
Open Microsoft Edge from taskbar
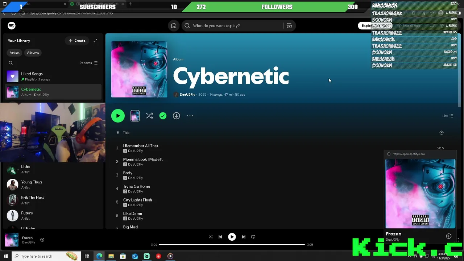pyautogui.click(x=99, y=256)
